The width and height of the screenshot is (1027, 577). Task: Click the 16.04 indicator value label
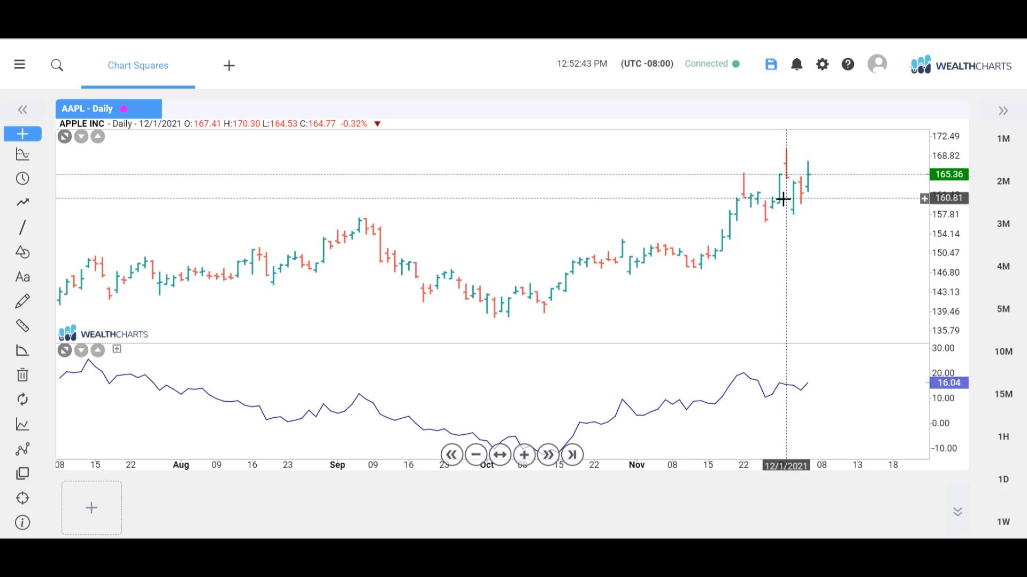point(949,383)
